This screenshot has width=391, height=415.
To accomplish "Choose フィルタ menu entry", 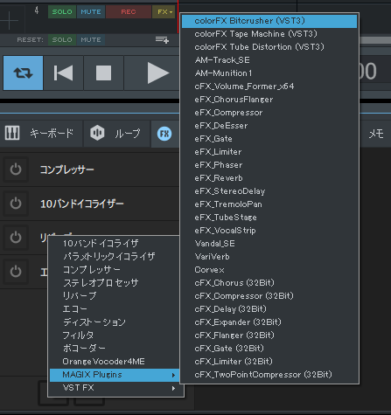I will (x=115, y=335).
